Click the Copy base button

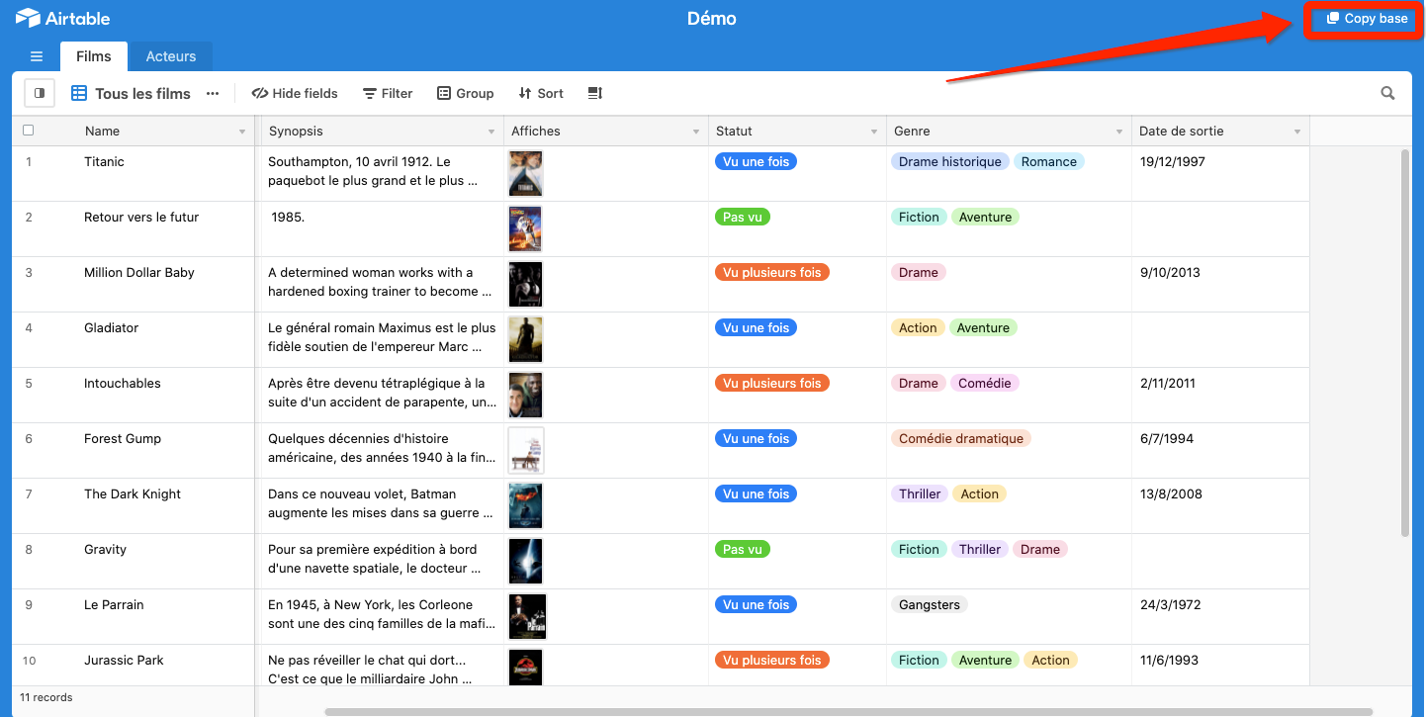[1368, 19]
